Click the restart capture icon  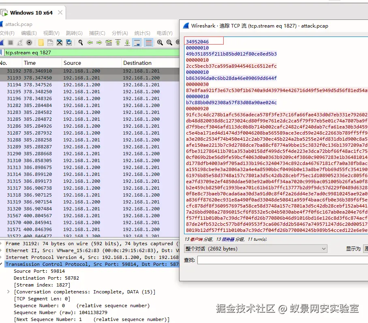(20, 43)
